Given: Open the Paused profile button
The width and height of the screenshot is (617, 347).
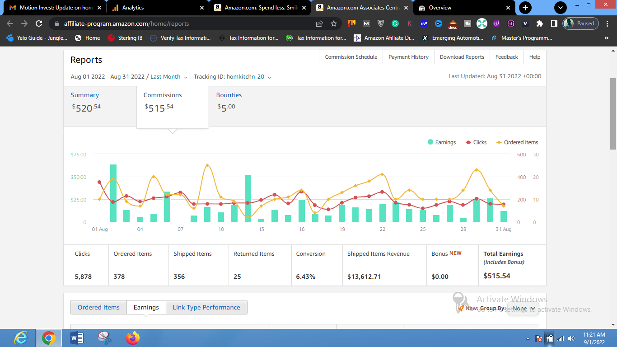Looking at the screenshot, I should (x=581, y=23).
